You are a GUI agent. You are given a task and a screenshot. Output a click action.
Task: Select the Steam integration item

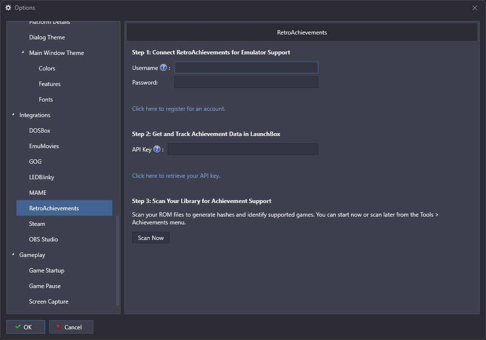click(x=37, y=224)
